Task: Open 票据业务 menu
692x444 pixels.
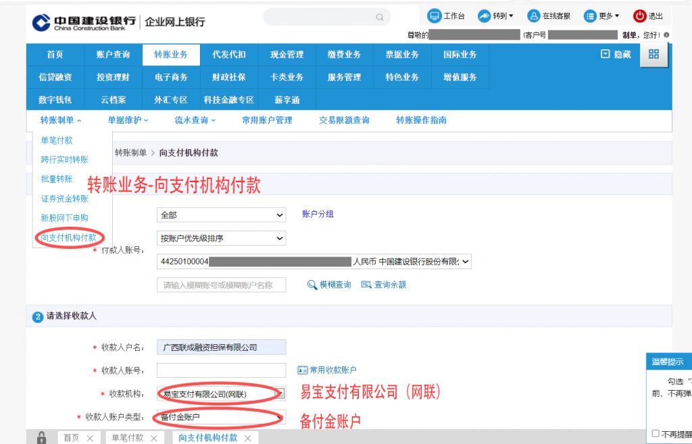Action: click(x=402, y=55)
